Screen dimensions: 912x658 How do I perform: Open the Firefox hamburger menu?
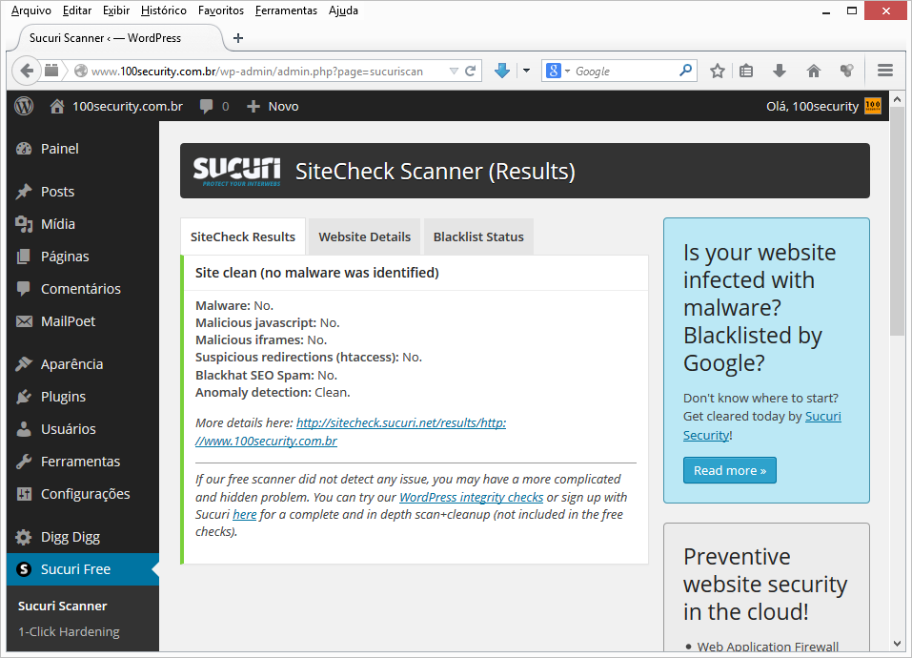click(x=885, y=71)
